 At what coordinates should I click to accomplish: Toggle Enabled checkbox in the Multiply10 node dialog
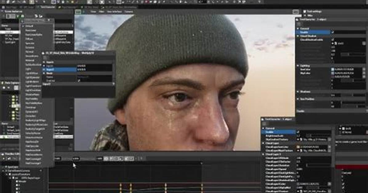click(x=79, y=81)
